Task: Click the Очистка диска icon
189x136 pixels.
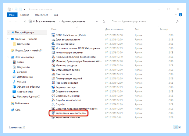Action: click(x=53, y=74)
